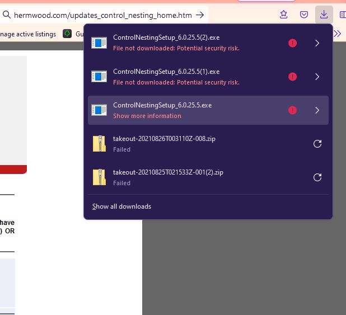Click the ControlNestingSetup_6.0.25.5(2).exe file icon
Viewport: 346px width, 315px height.
tap(99, 43)
